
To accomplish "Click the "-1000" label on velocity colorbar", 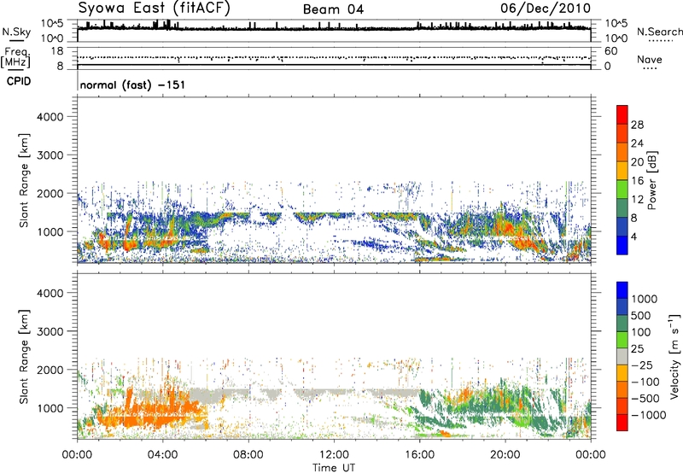I will 648,415.
